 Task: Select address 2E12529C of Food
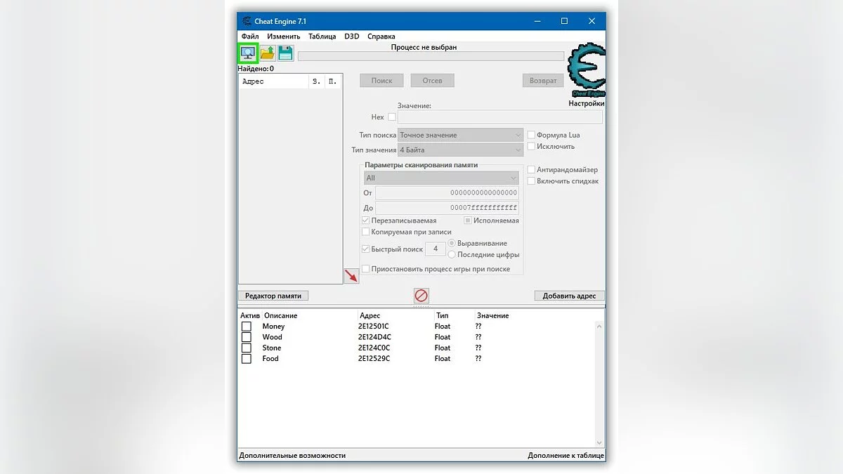pyautogui.click(x=374, y=359)
